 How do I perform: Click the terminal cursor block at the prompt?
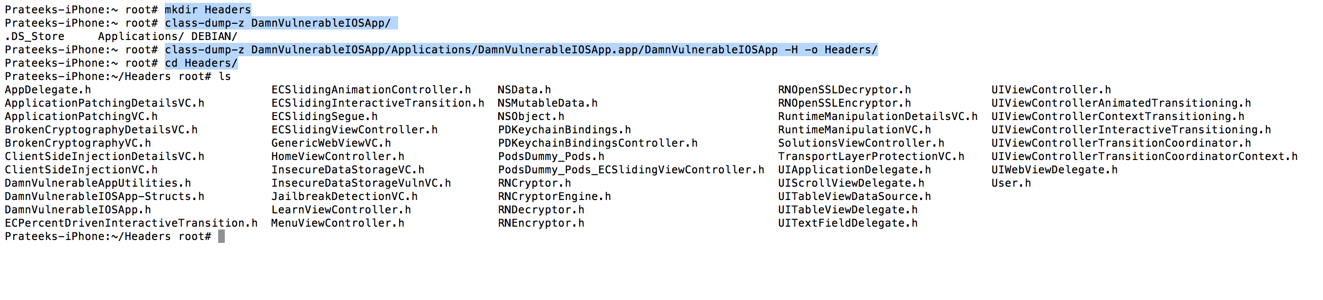pyautogui.click(x=221, y=236)
